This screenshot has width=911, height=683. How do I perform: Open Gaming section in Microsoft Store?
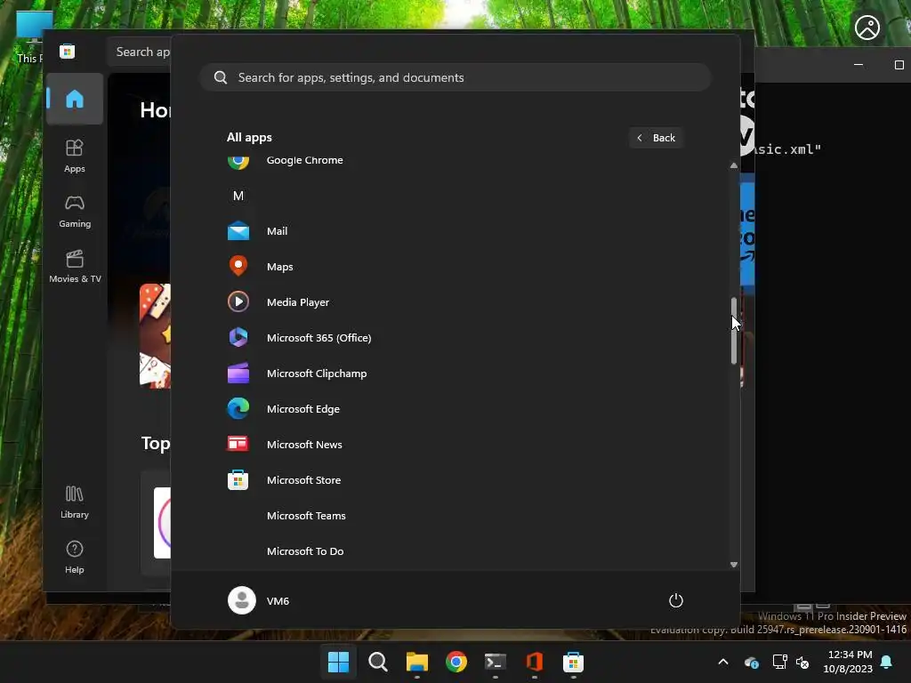(x=75, y=212)
